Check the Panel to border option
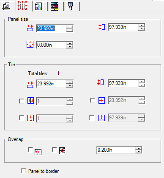164x178 pixels. pyautogui.click(x=23, y=171)
